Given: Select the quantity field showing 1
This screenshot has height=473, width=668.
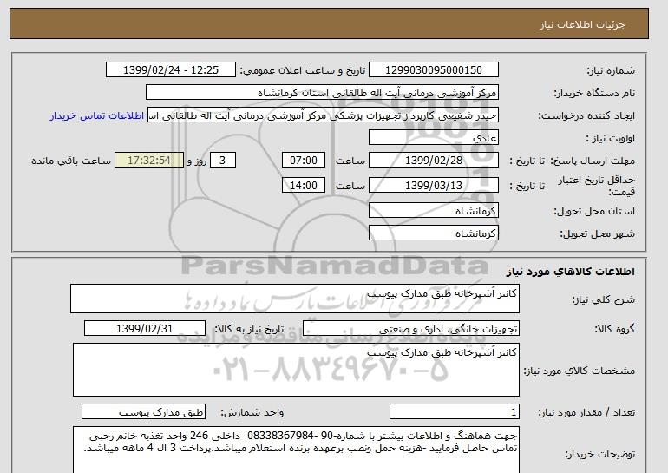Looking at the screenshot, I should click(454, 412).
